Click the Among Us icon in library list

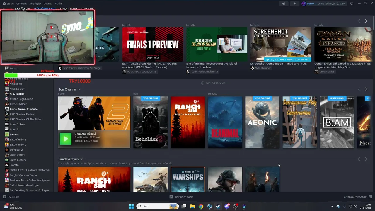[x=7, y=84]
